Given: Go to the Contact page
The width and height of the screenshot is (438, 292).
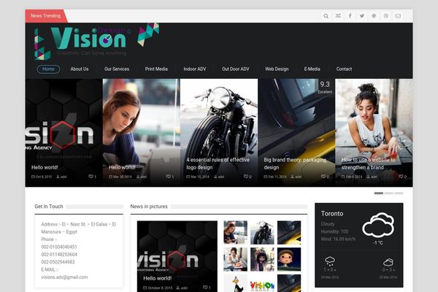Looking at the screenshot, I should [x=344, y=69].
